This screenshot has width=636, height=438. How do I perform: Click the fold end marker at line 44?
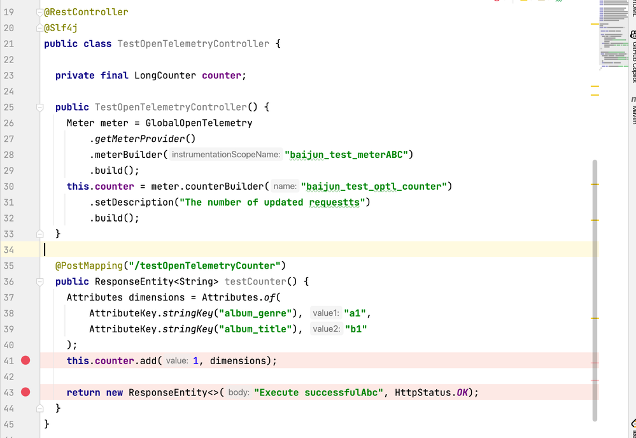pos(39,408)
